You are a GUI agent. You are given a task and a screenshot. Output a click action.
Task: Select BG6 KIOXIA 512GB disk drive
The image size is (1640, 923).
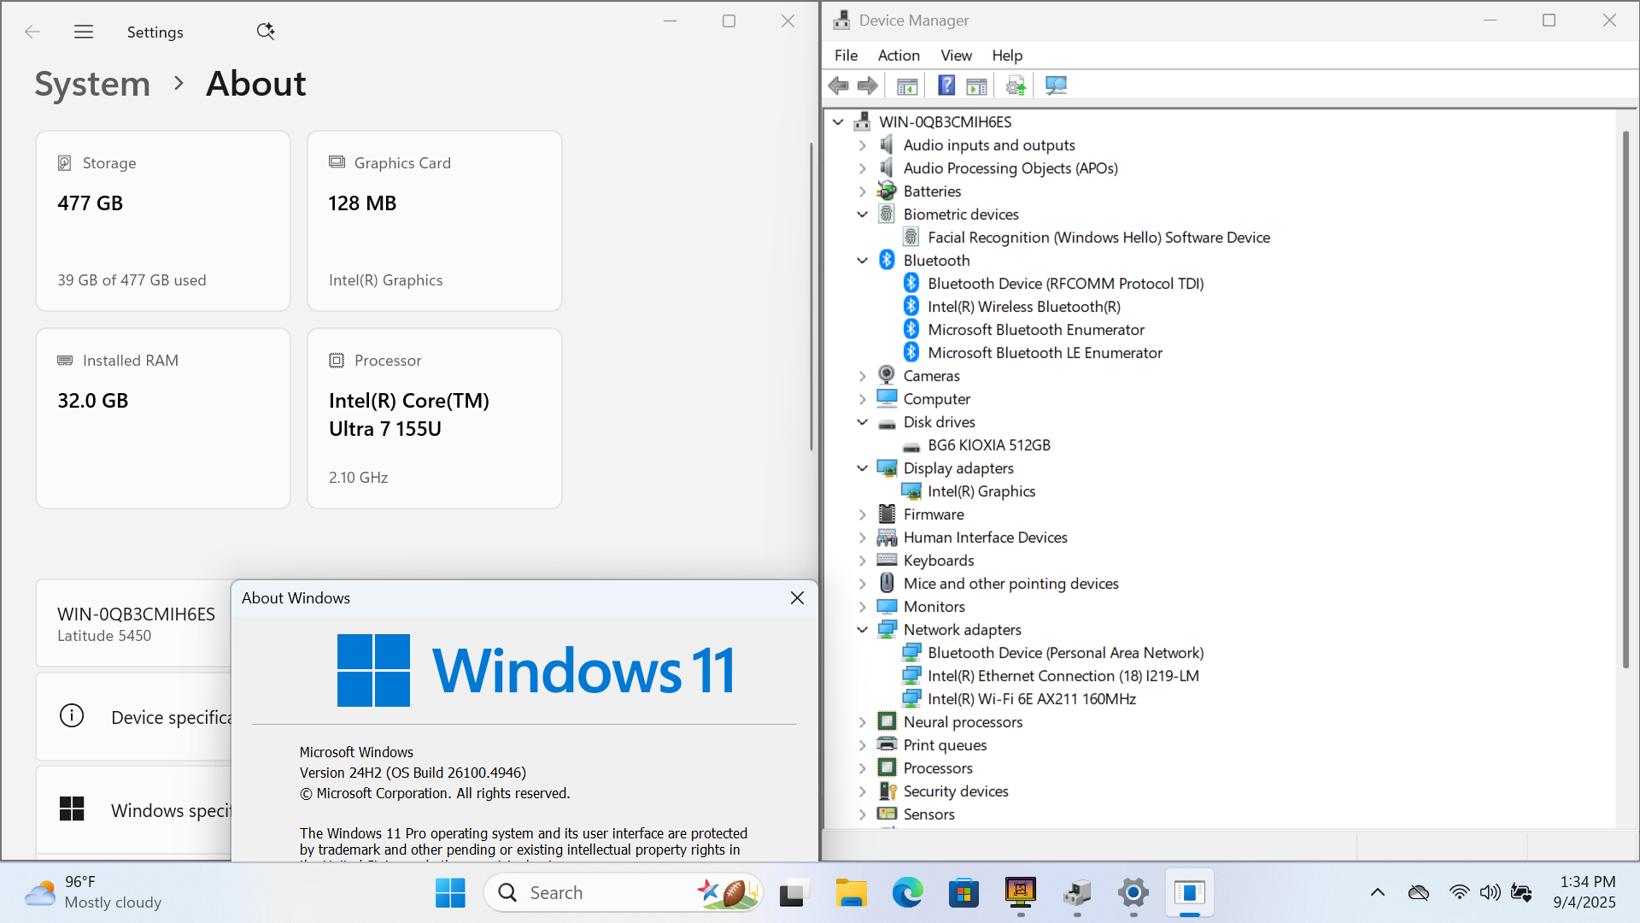point(989,445)
